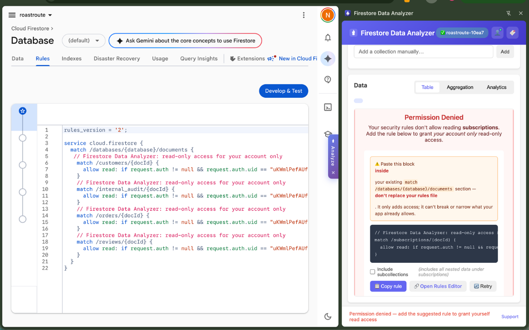Select the Aggregation view tab
Viewport: 529px width, 330px height.
coord(460,87)
